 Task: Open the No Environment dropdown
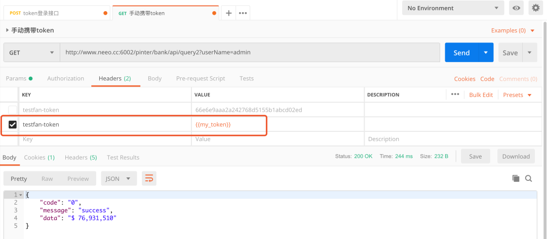click(453, 8)
